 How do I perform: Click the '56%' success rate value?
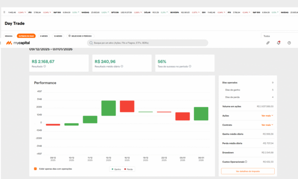pyautogui.click(x=162, y=61)
